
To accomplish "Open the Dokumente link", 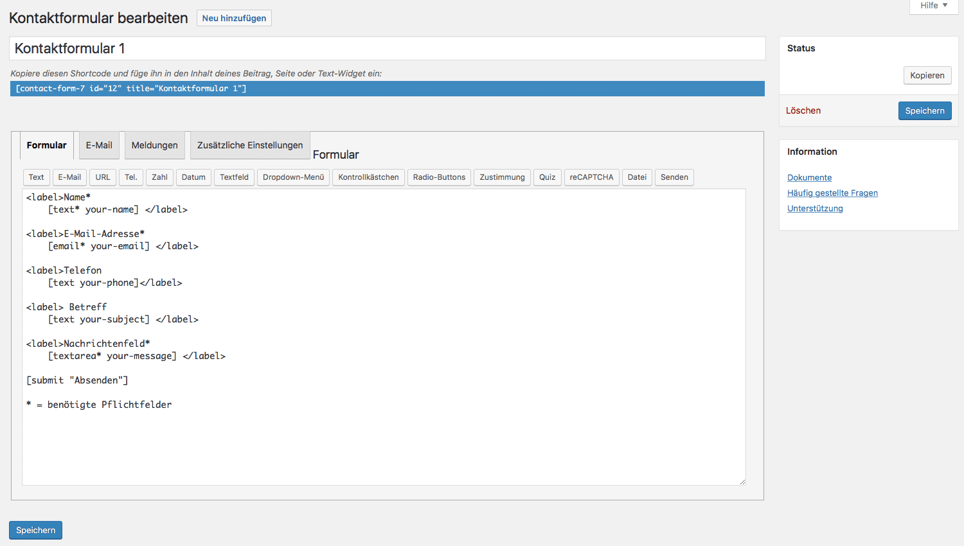I will (x=809, y=177).
